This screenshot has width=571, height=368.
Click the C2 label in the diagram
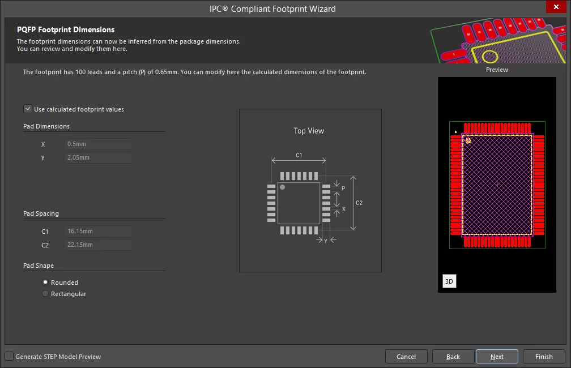tap(359, 203)
